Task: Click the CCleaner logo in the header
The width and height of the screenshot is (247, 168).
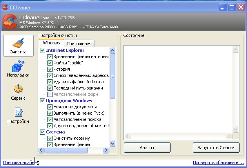Action: [x=10, y=22]
